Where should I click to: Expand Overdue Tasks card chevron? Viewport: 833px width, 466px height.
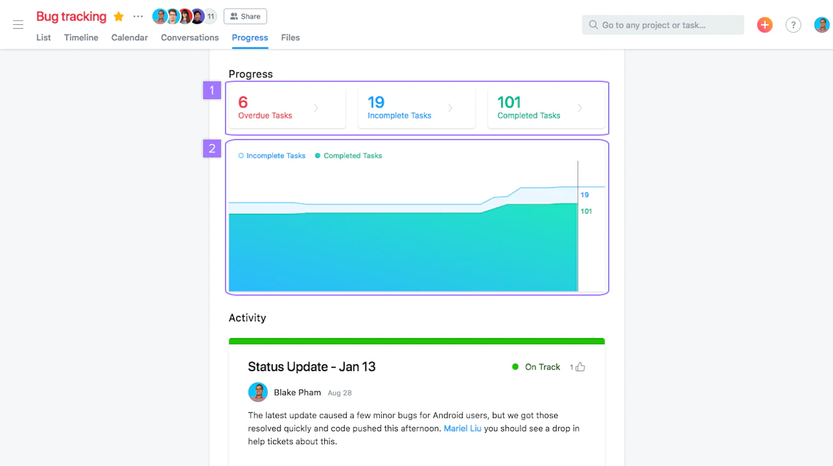coord(316,108)
